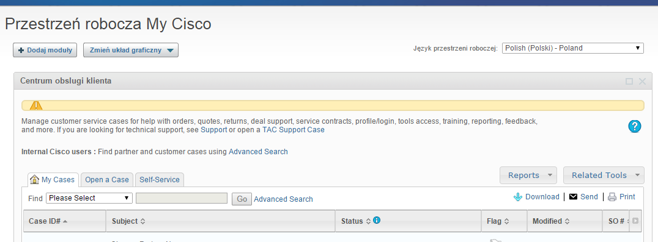Open the Find Please Select dropdown
The image size is (658, 242).
[x=89, y=198]
